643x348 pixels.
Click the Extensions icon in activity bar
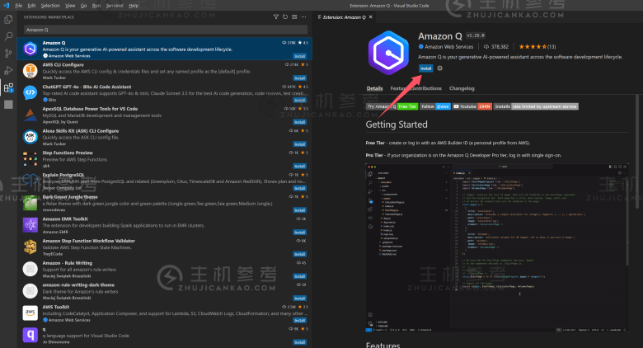[8, 87]
